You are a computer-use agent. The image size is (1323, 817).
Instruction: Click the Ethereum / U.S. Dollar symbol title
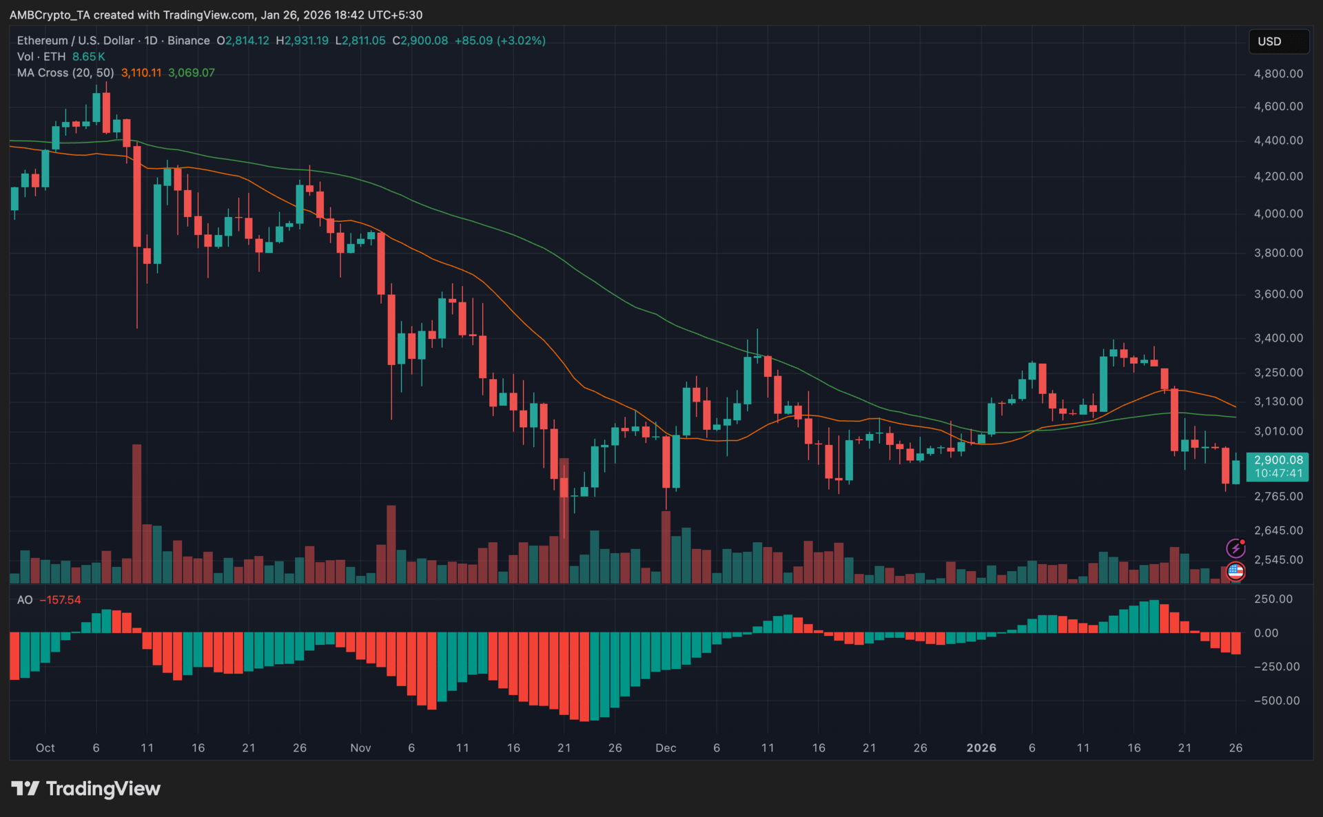click(76, 41)
